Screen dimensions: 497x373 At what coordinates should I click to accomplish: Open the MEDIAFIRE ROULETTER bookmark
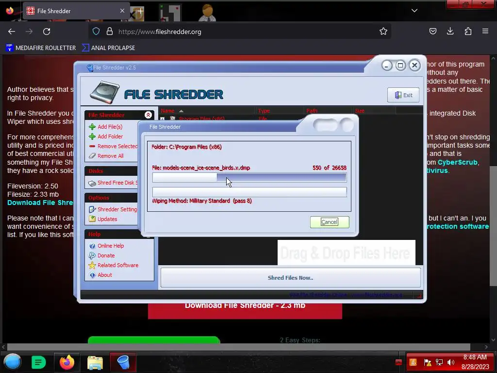click(x=41, y=48)
